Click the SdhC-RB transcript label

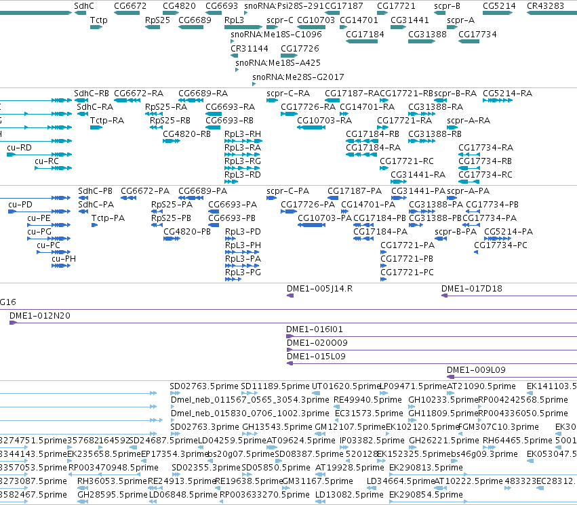point(92,94)
